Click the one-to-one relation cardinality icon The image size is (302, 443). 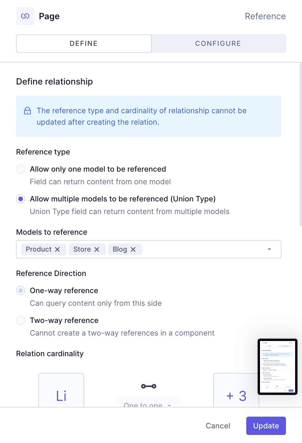click(x=148, y=386)
